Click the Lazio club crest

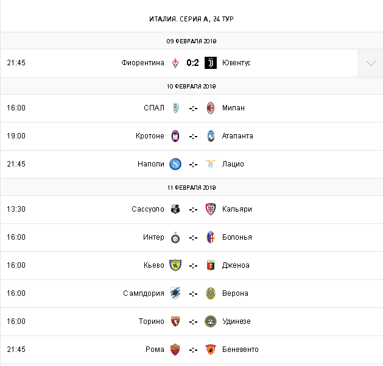(x=211, y=164)
